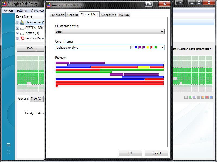
Task: Click the compact view icon in the main window title bar
Action: [x=180, y=2]
